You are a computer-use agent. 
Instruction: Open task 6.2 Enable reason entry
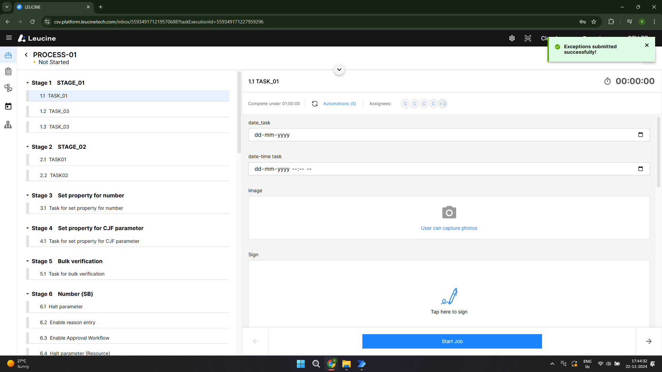click(x=128, y=322)
